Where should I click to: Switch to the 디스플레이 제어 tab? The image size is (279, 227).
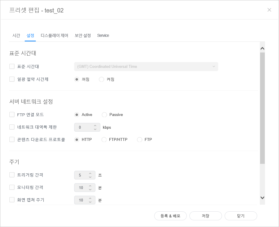coord(54,35)
